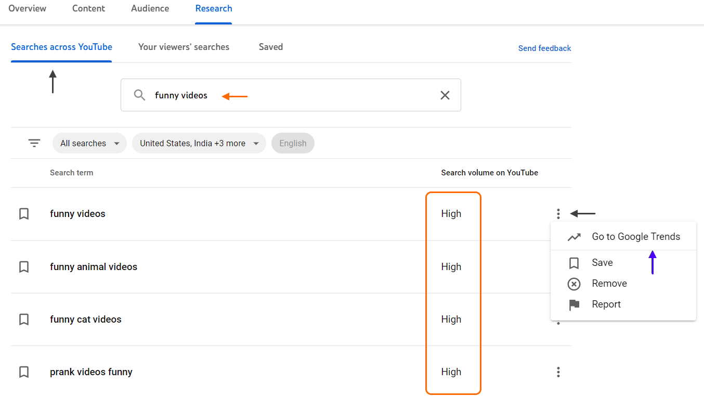Image resolution: width=704 pixels, height=396 pixels.
Task: Click 'High' volume for 'funny cat videos'
Action: (451, 320)
